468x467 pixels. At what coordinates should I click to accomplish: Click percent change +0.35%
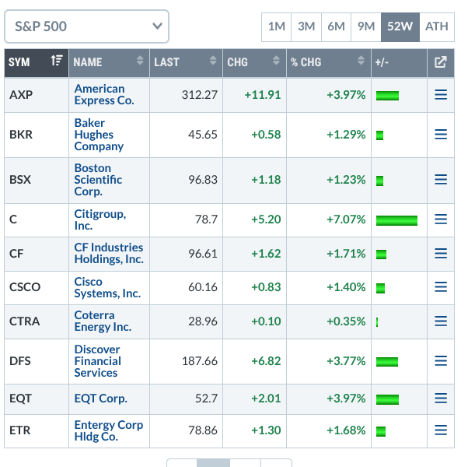(346, 321)
